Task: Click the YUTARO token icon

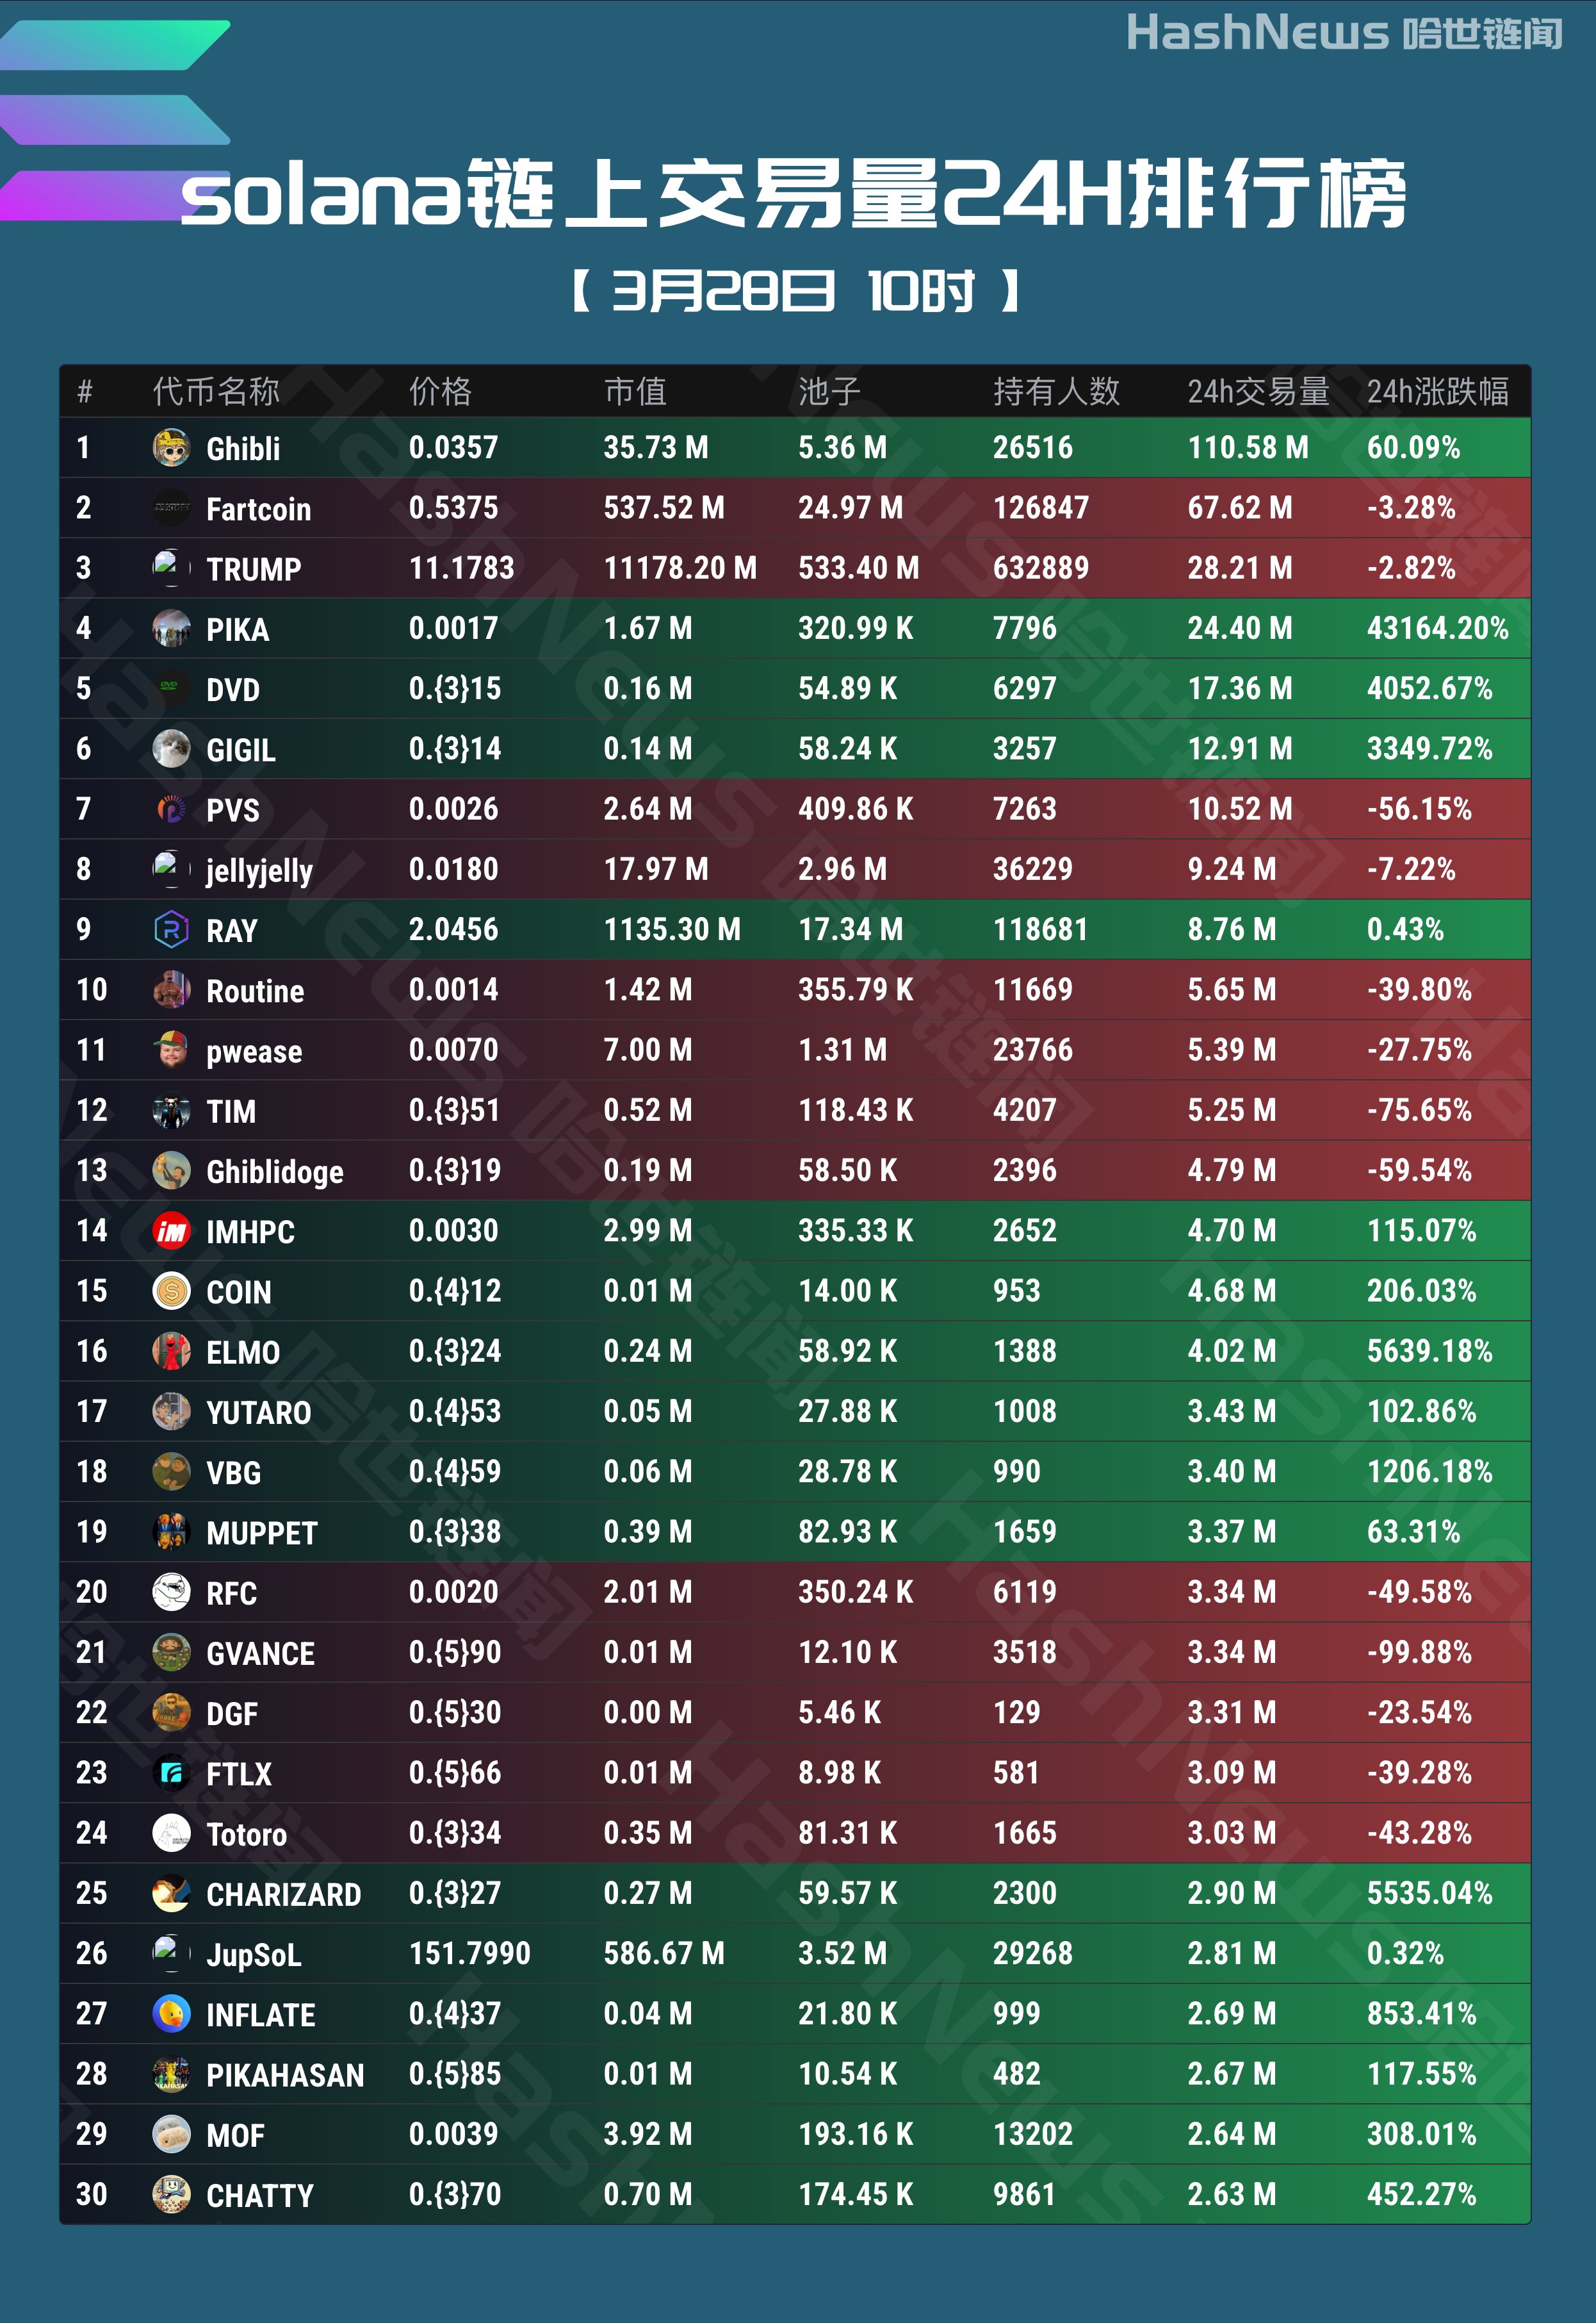Action: click(x=171, y=1412)
